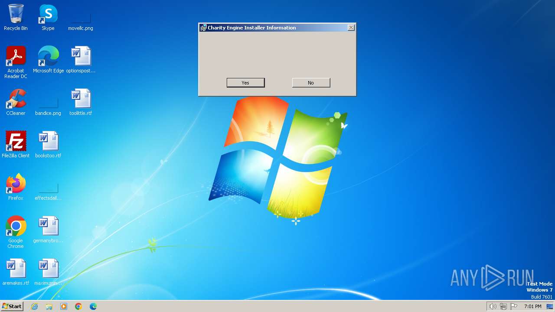Select the Recycle Bin desktop icon

pos(16,17)
